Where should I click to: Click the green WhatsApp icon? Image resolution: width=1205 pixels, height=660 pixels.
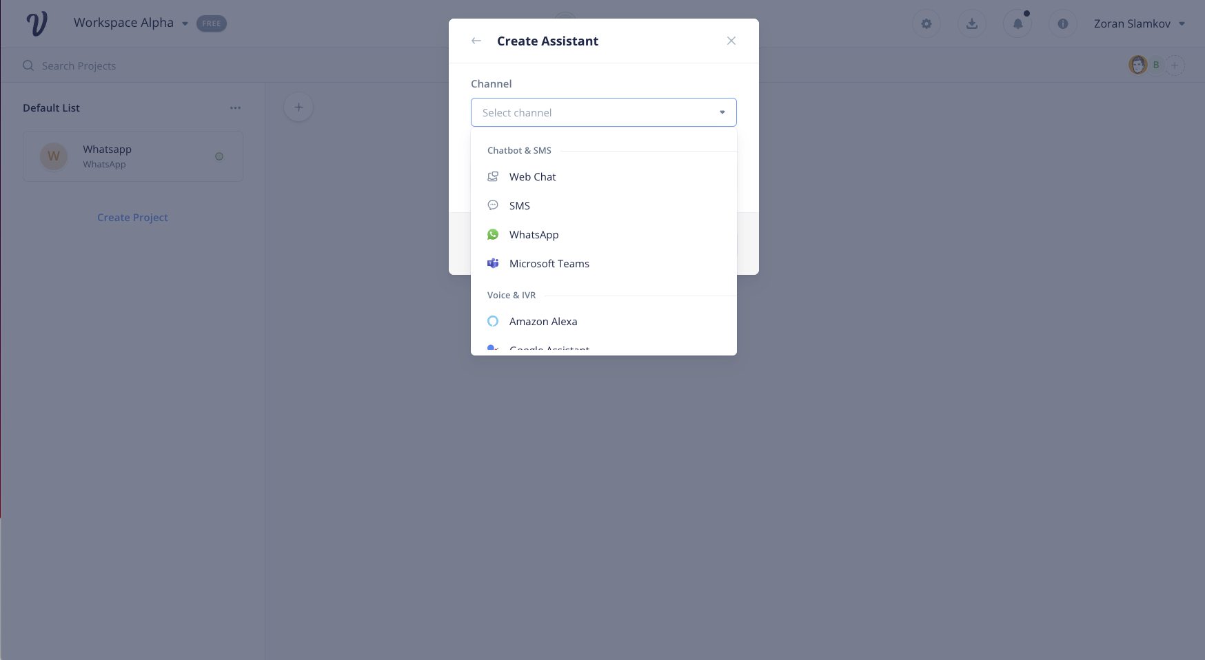pos(493,235)
